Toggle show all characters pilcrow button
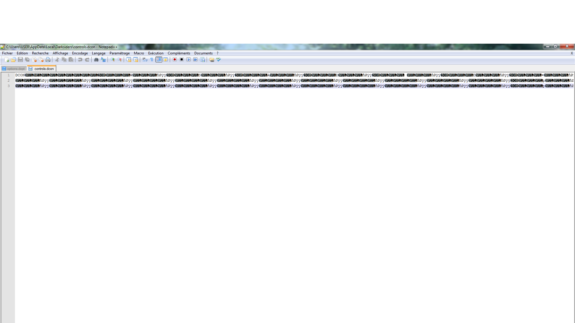This screenshot has width=575, height=323. coord(152,60)
